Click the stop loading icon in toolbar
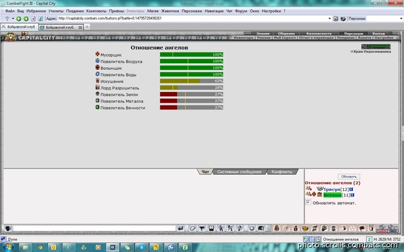This screenshot has width=404, height=252. coord(33,19)
